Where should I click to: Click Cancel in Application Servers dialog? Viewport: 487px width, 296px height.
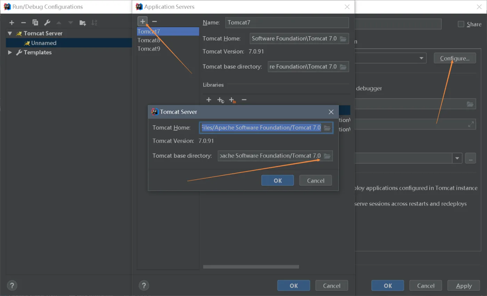[x=332, y=286]
